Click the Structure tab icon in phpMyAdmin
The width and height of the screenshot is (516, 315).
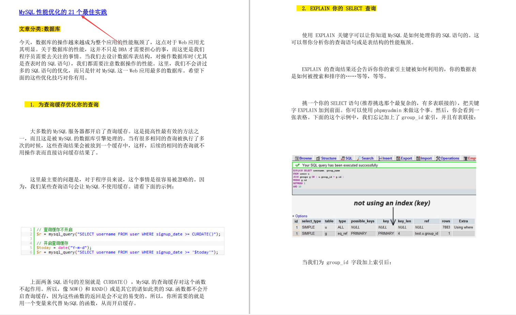click(318, 159)
